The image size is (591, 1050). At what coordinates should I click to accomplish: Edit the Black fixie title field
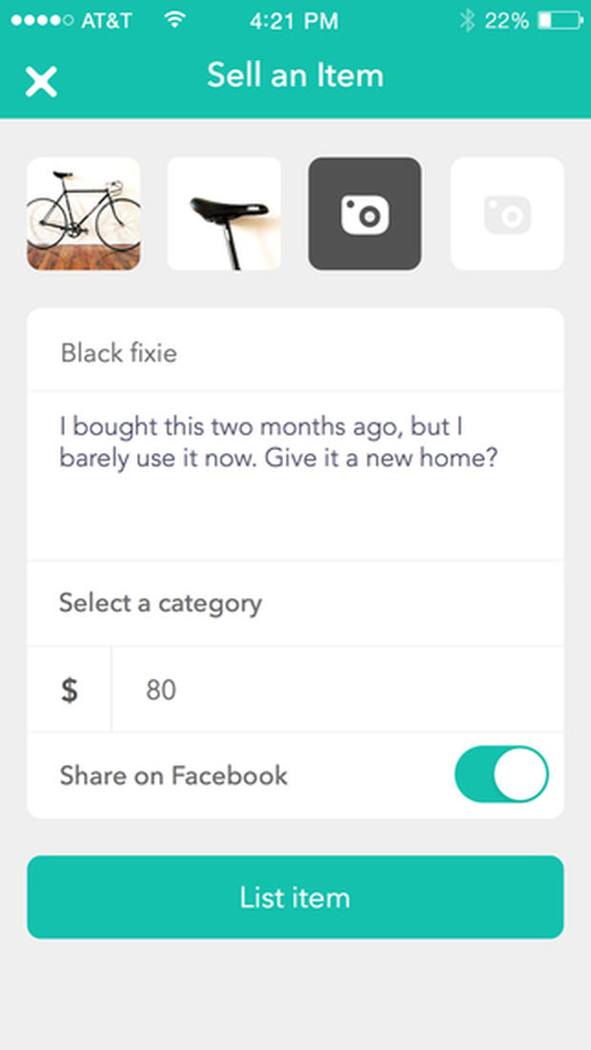pyautogui.click(x=295, y=354)
